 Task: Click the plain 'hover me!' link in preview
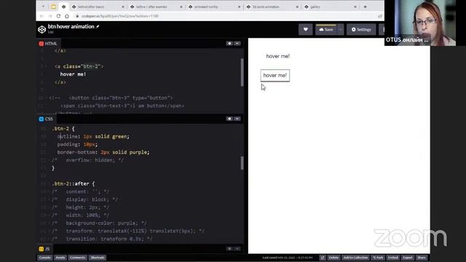(278, 56)
